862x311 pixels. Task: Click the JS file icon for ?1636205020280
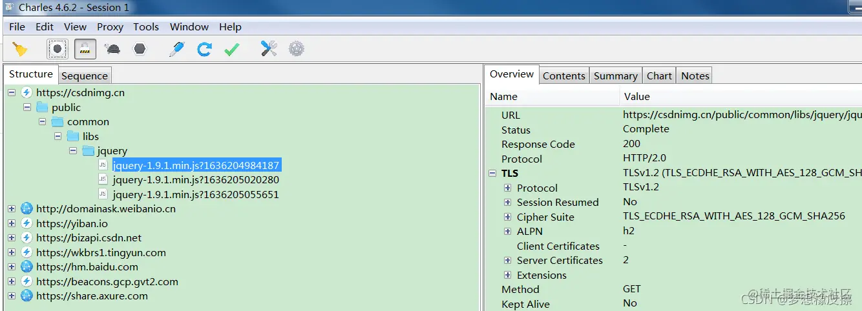103,180
